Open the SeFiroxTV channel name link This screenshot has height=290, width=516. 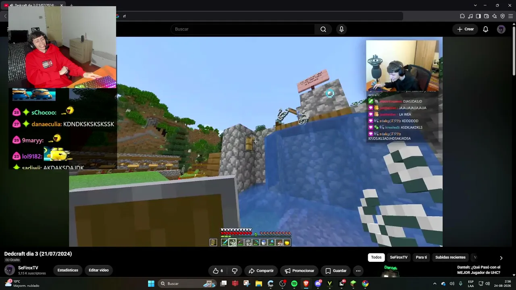click(28, 268)
